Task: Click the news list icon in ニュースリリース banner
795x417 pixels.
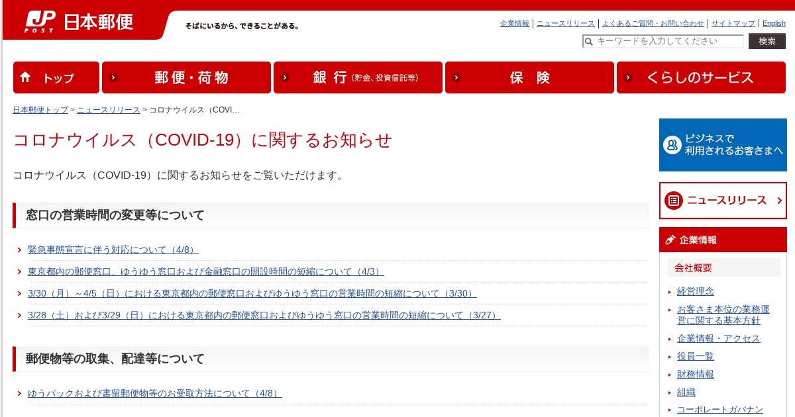Action: coord(674,201)
